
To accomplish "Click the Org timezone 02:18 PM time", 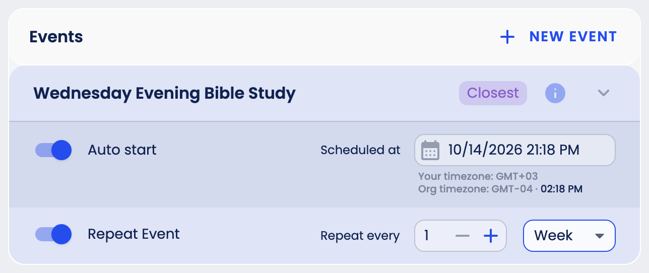I will [561, 189].
